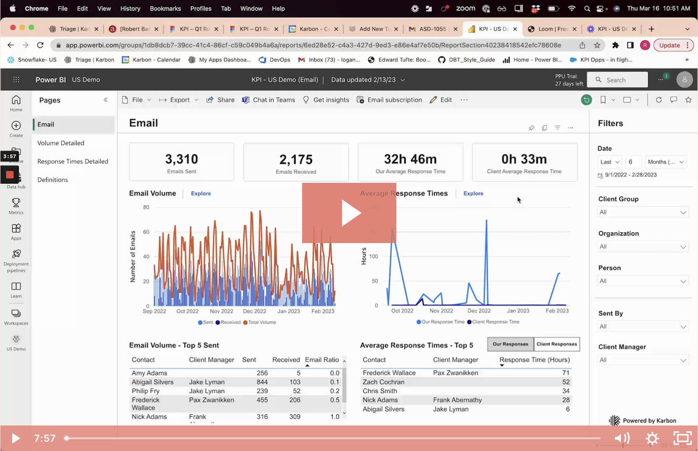The width and height of the screenshot is (698, 451).
Task: Open the visual's filter icon
Action: tap(557, 128)
